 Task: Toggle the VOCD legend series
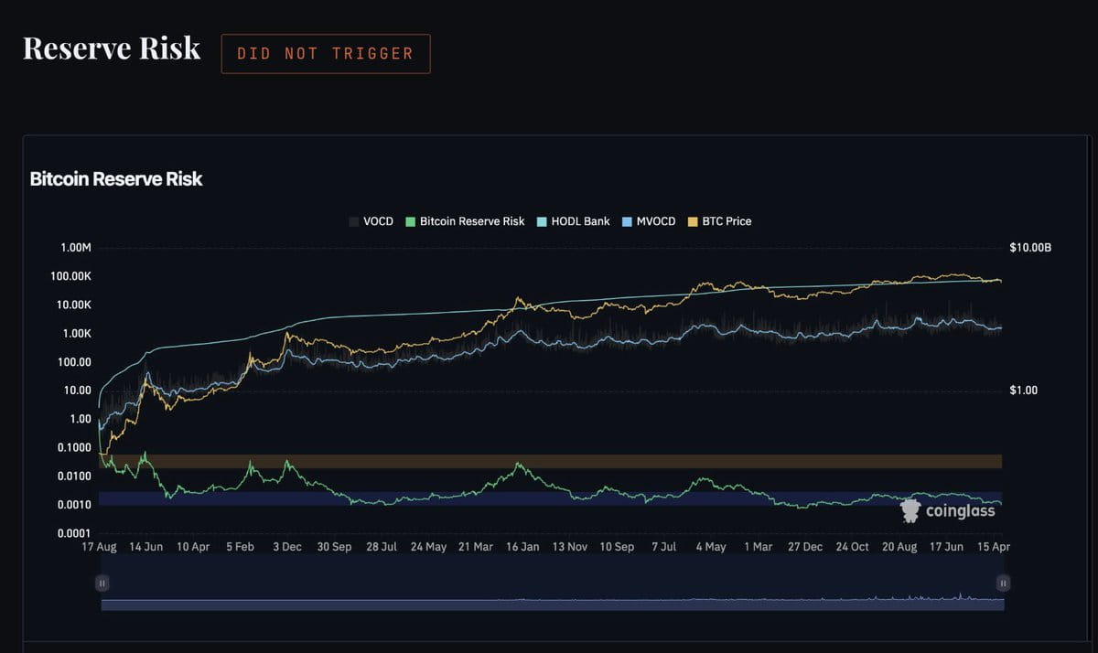tap(371, 221)
